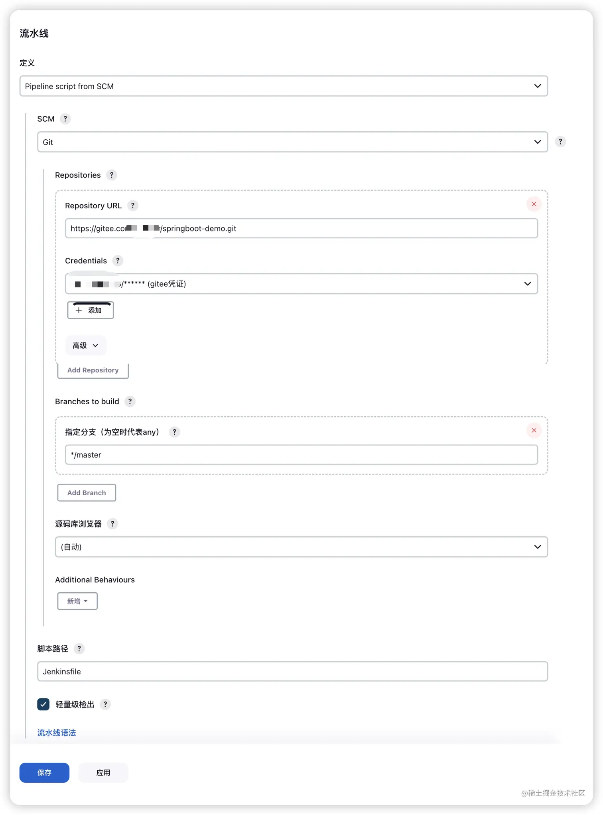
Task: Open the 新增 behaviours menu
Action: pyautogui.click(x=77, y=601)
